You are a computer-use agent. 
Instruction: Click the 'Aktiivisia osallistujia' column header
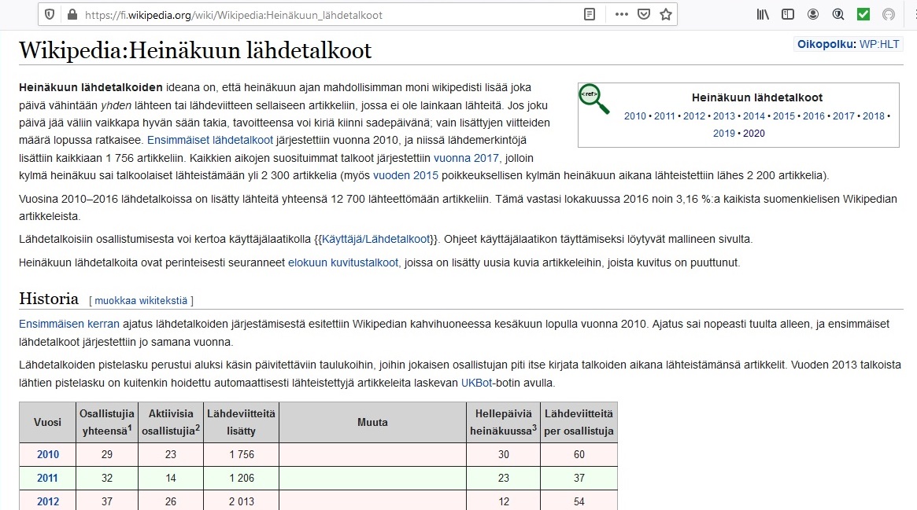[171, 423]
